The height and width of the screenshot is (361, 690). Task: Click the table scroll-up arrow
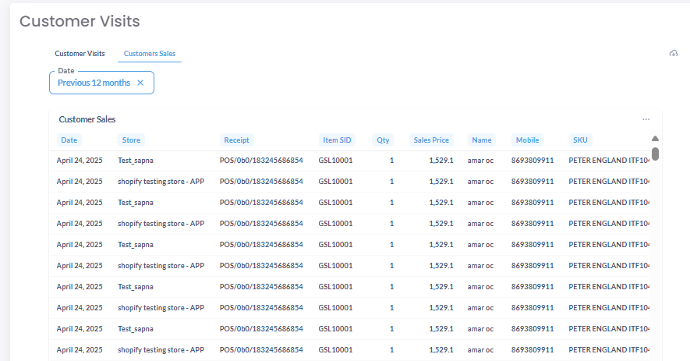655,139
